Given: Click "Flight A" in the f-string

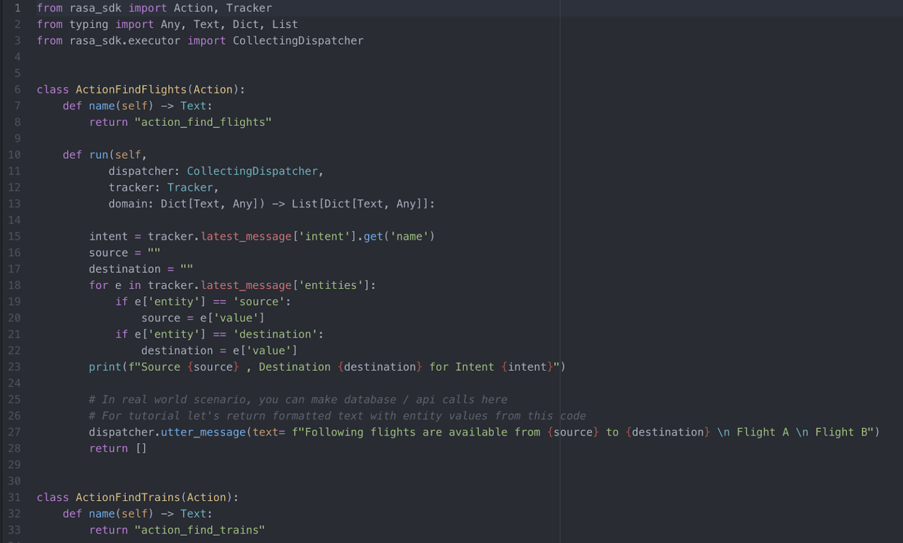Looking at the screenshot, I should tap(762, 432).
